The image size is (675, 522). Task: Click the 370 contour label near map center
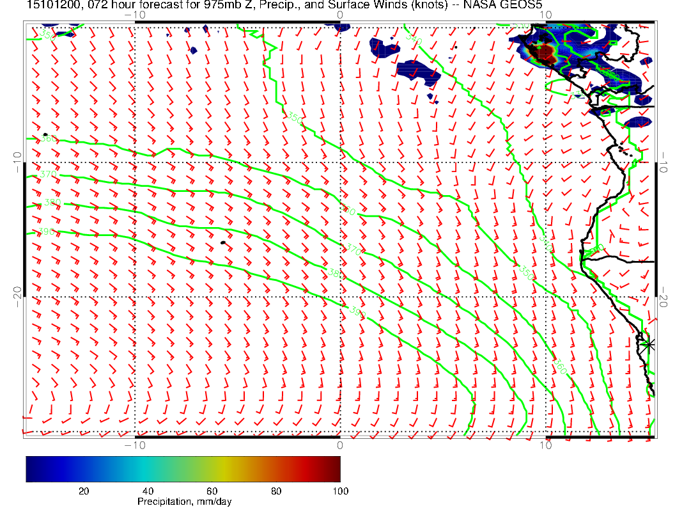pos(353,249)
